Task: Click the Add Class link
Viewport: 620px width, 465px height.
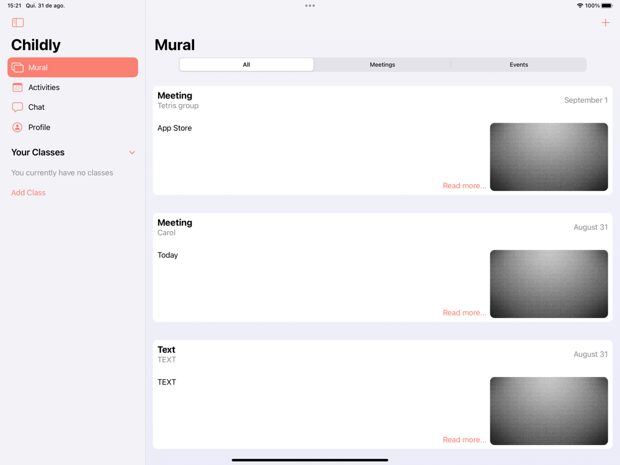Action: 29,193
